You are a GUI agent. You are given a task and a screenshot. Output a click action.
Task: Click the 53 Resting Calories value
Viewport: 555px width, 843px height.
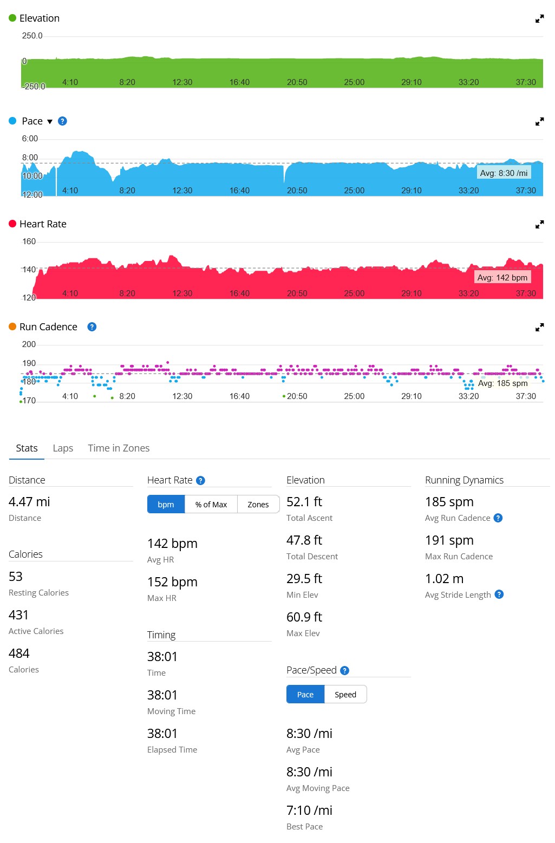pos(16,577)
